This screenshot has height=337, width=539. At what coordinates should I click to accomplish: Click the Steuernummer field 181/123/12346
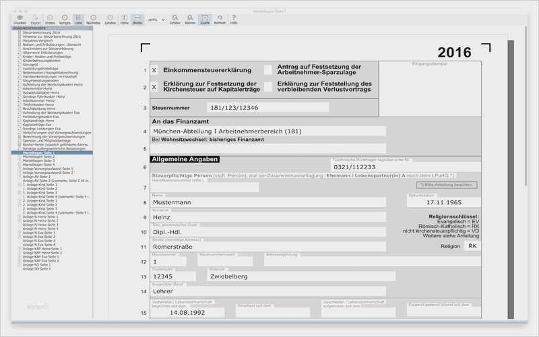[x=267, y=108]
